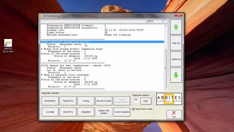Click the 'When is possible visit workshop' line
Viewport: 234px width, 132px height.
[x=65, y=75]
